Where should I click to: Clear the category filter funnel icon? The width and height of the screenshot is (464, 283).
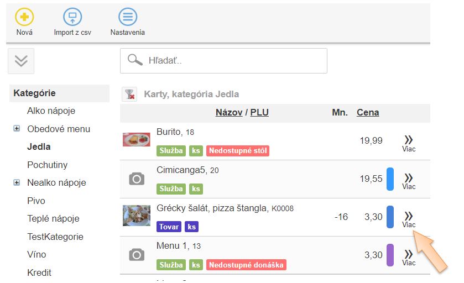pyautogui.click(x=129, y=95)
